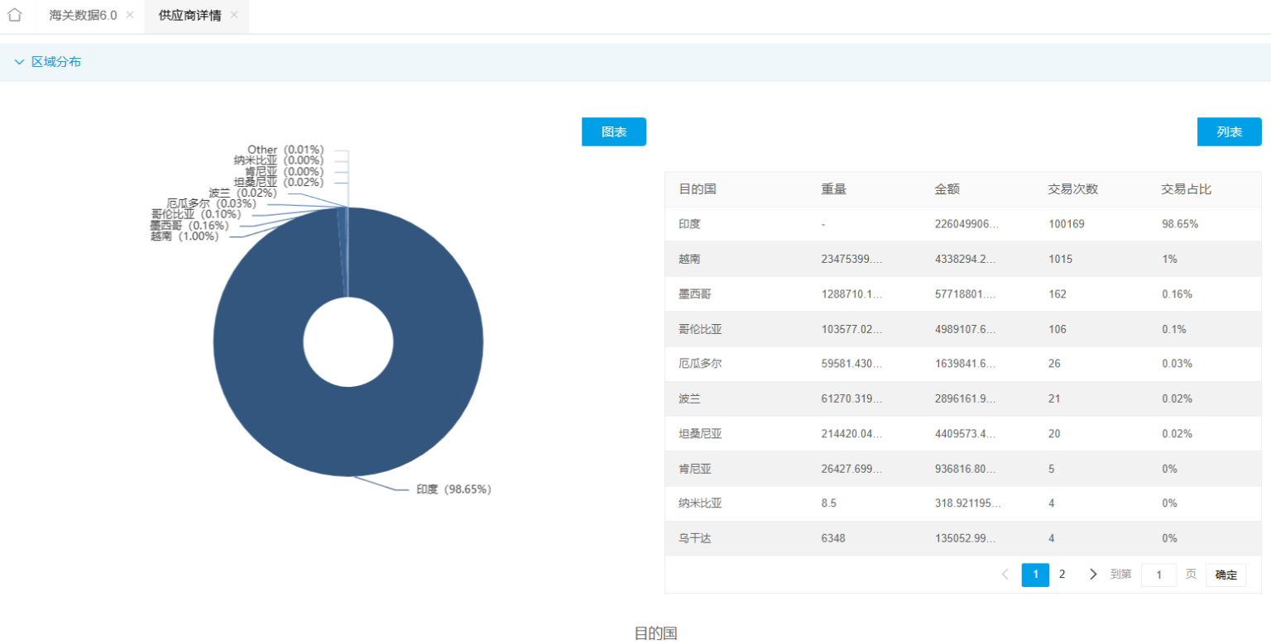Click the 目的国 column header
This screenshot has width=1271, height=644.
pos(697,189)
